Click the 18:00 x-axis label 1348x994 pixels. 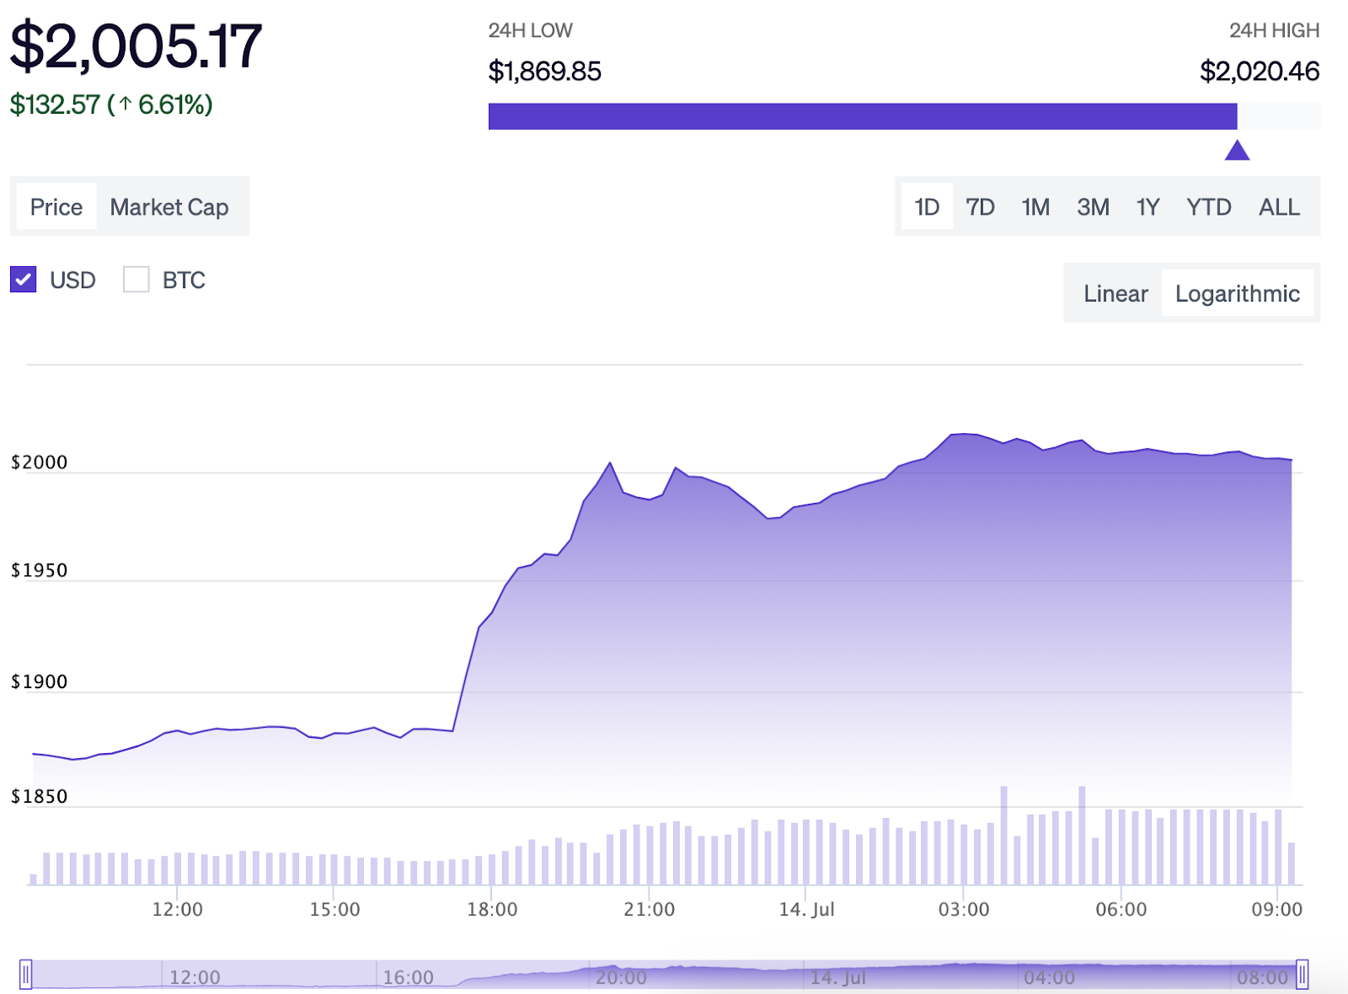[x=492, y=910]
